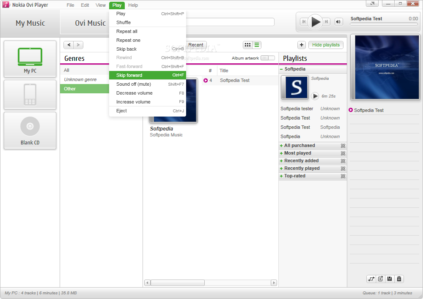Select Sound off (mute) menu entry
Viewport: 423px width, 299px height.
[148, 84]
